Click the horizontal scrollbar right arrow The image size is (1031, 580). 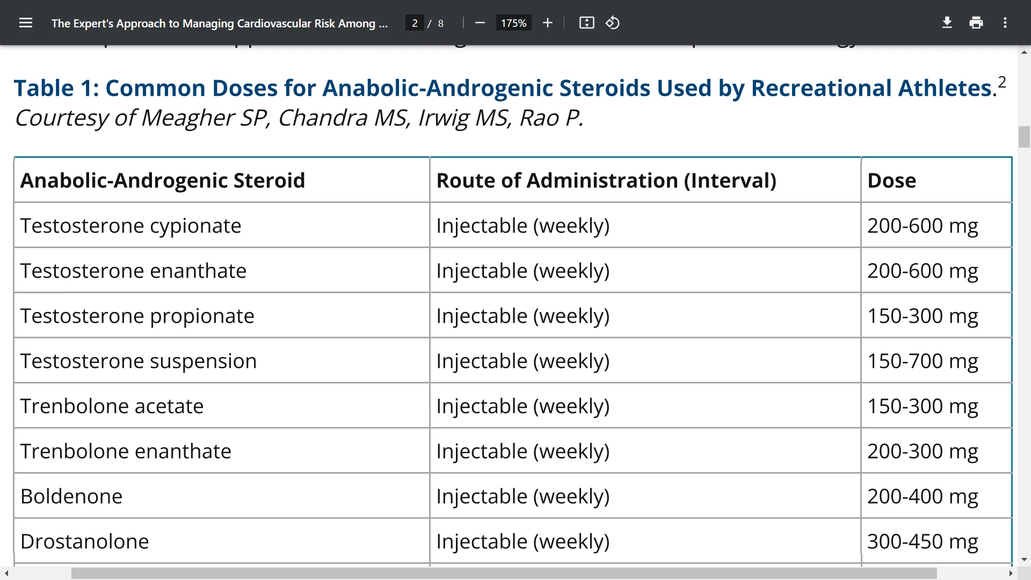(1011, 574)
